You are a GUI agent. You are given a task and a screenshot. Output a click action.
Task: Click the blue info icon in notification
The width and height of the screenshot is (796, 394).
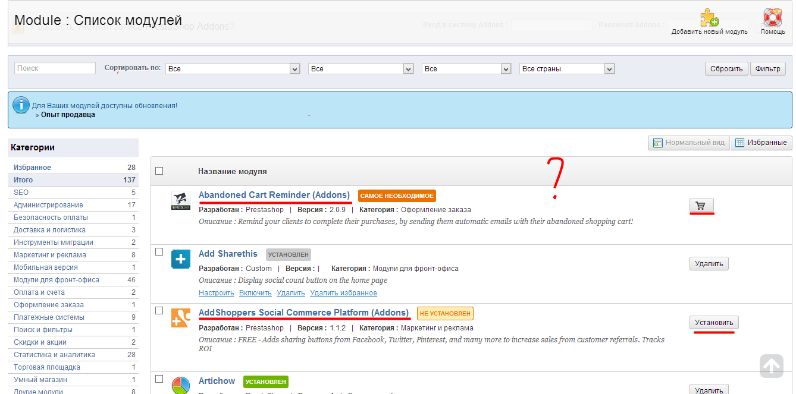21,106
